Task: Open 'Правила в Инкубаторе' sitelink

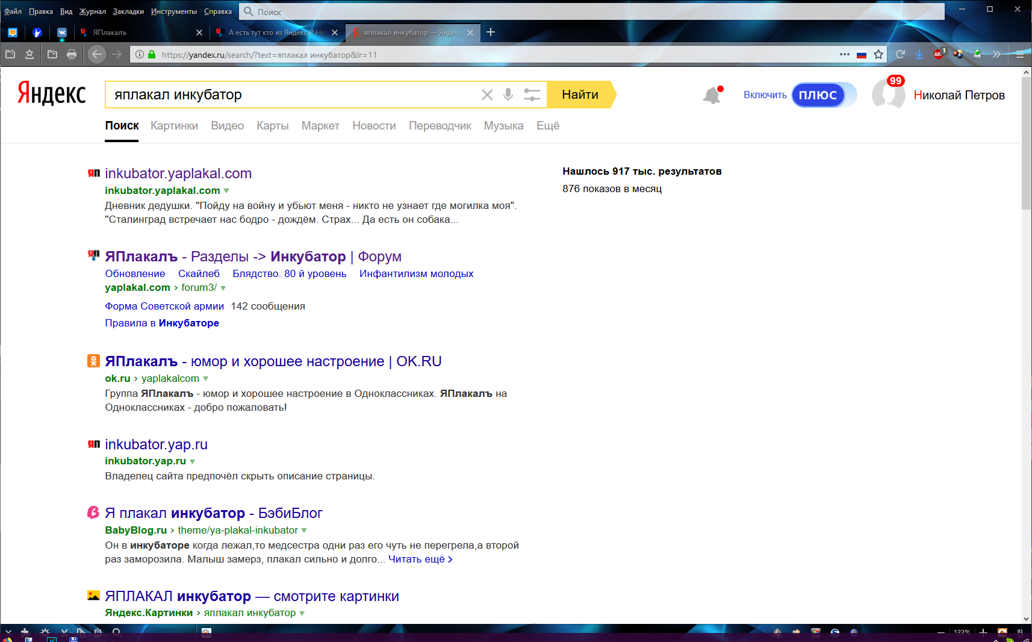Action: point(162,323)
